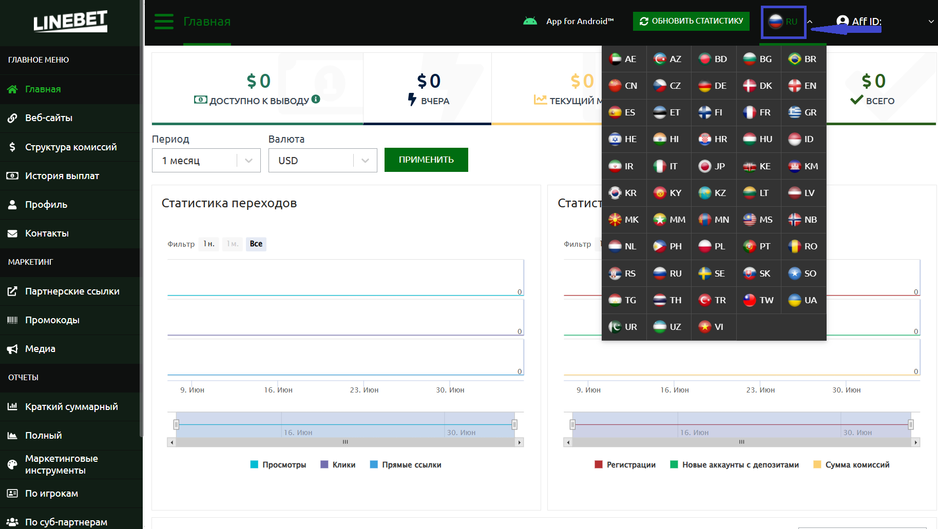This screenshot has width=938, height=529.
Task: Click right scroll arrow of registrations chart scrollbar
Action: 916,442
